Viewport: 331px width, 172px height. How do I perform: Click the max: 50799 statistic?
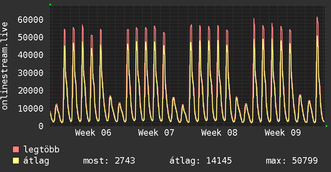point(292,161)
